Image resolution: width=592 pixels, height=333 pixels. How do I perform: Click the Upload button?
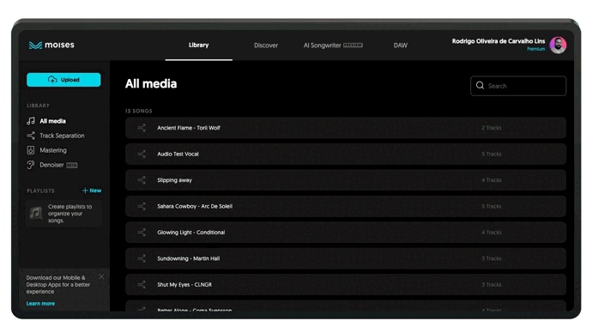click(x=63, y=80)
